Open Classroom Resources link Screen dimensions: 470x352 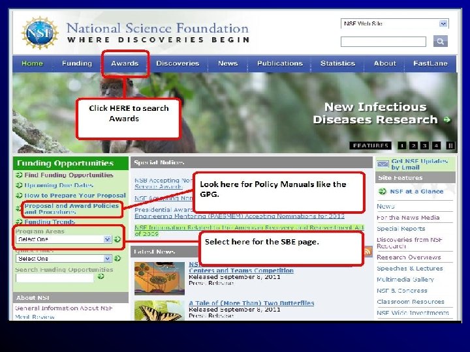[x=411, y=302]
